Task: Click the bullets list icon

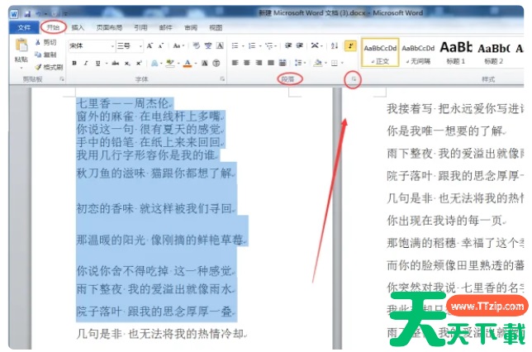Action: pos(235,45)
